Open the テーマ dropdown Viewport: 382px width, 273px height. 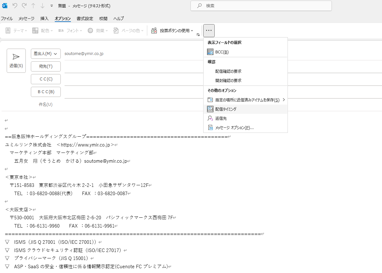pyautogui.click(x=17, y=31)
